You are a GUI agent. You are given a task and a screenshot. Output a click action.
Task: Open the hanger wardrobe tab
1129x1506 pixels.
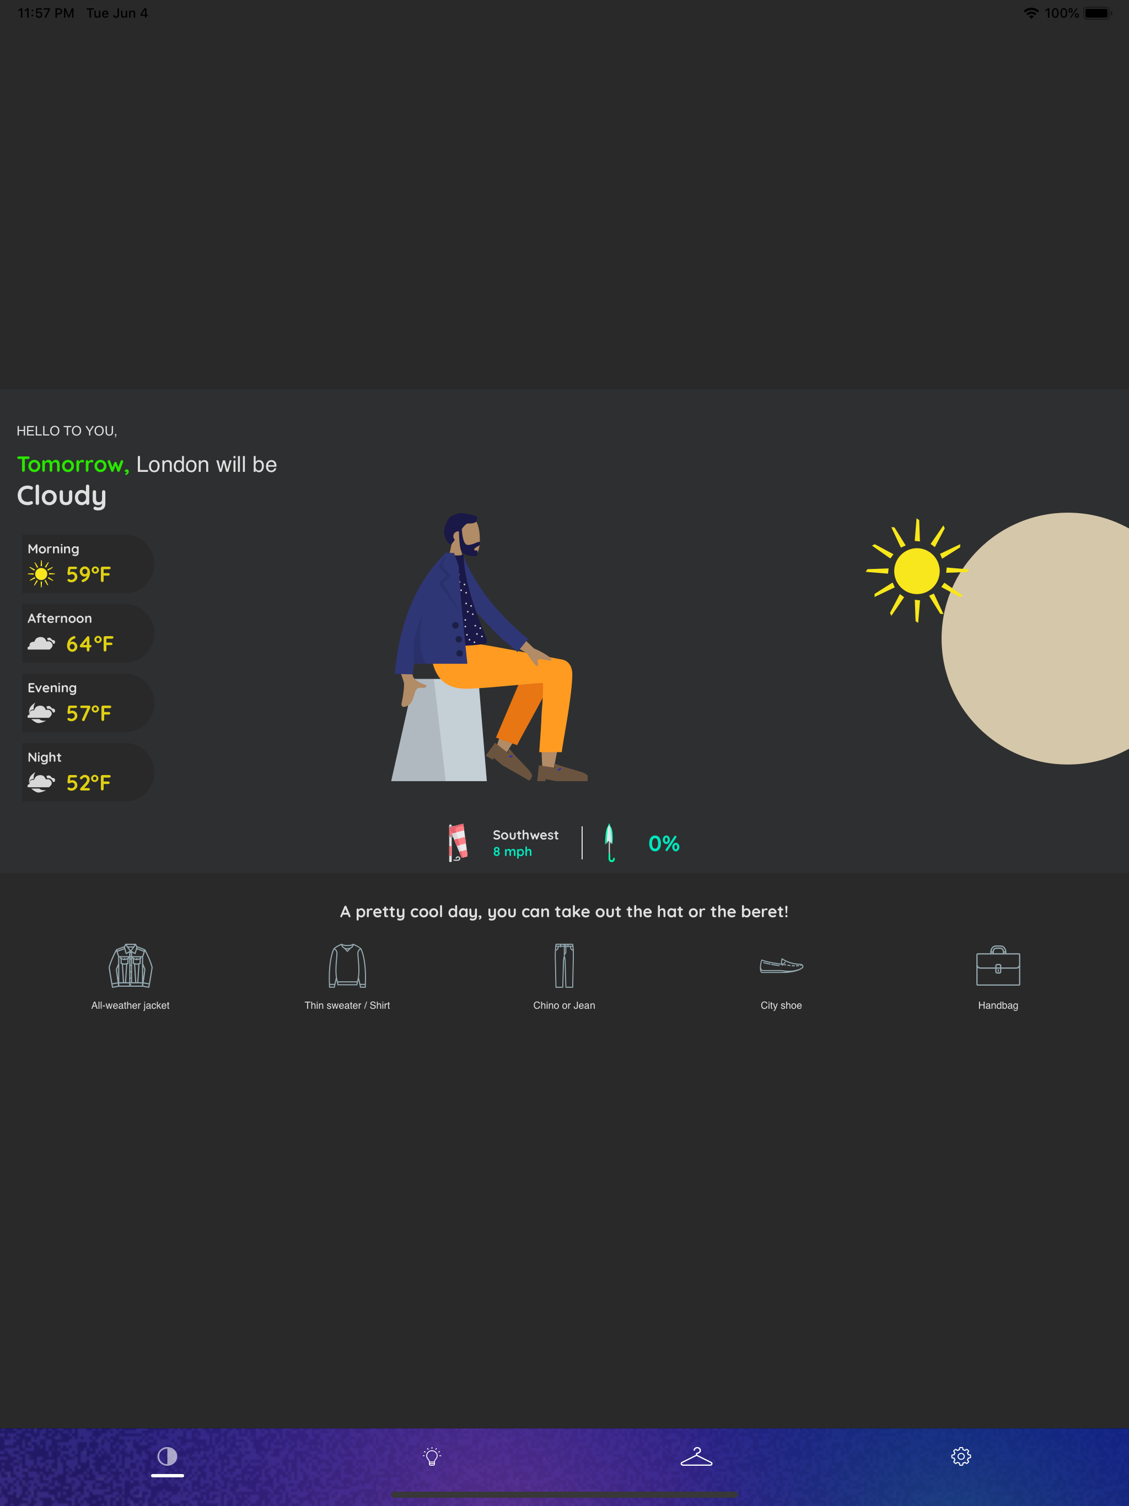click(x=697, y=1456)
